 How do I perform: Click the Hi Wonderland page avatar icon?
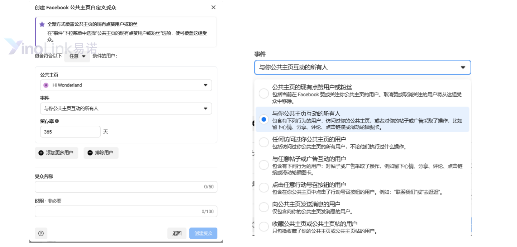46,85
